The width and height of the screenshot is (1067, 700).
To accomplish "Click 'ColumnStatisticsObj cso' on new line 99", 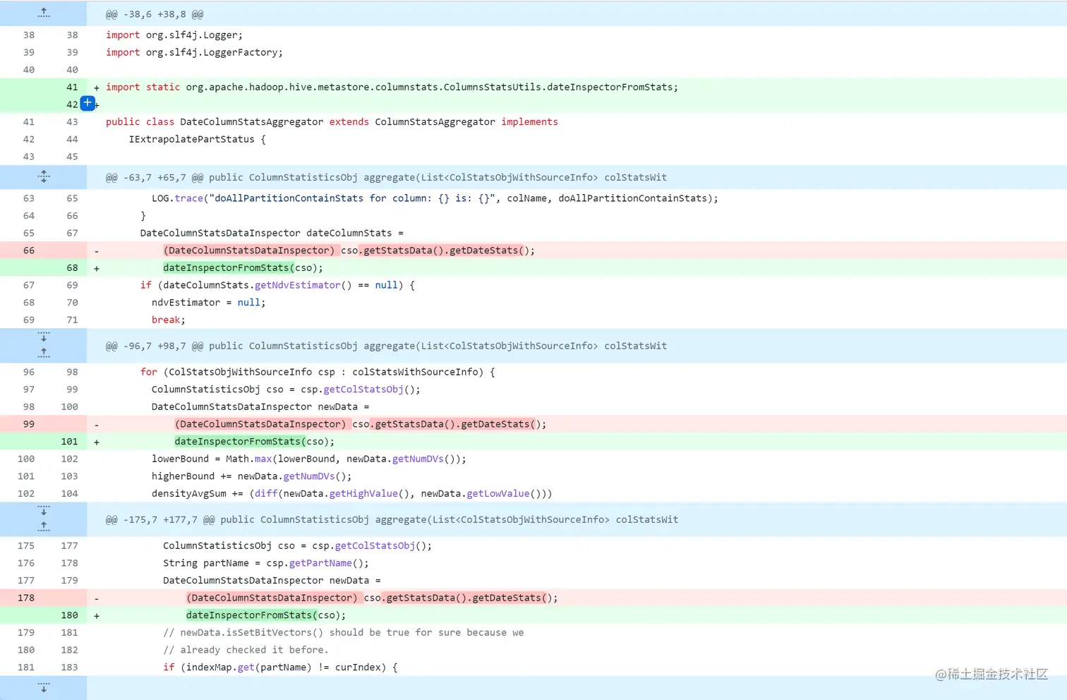I will point(286,389).
